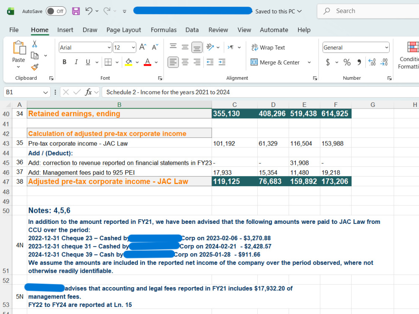The image size is (419, 314).
Task: Switch to the Insert tab
Action: (65, 30)
